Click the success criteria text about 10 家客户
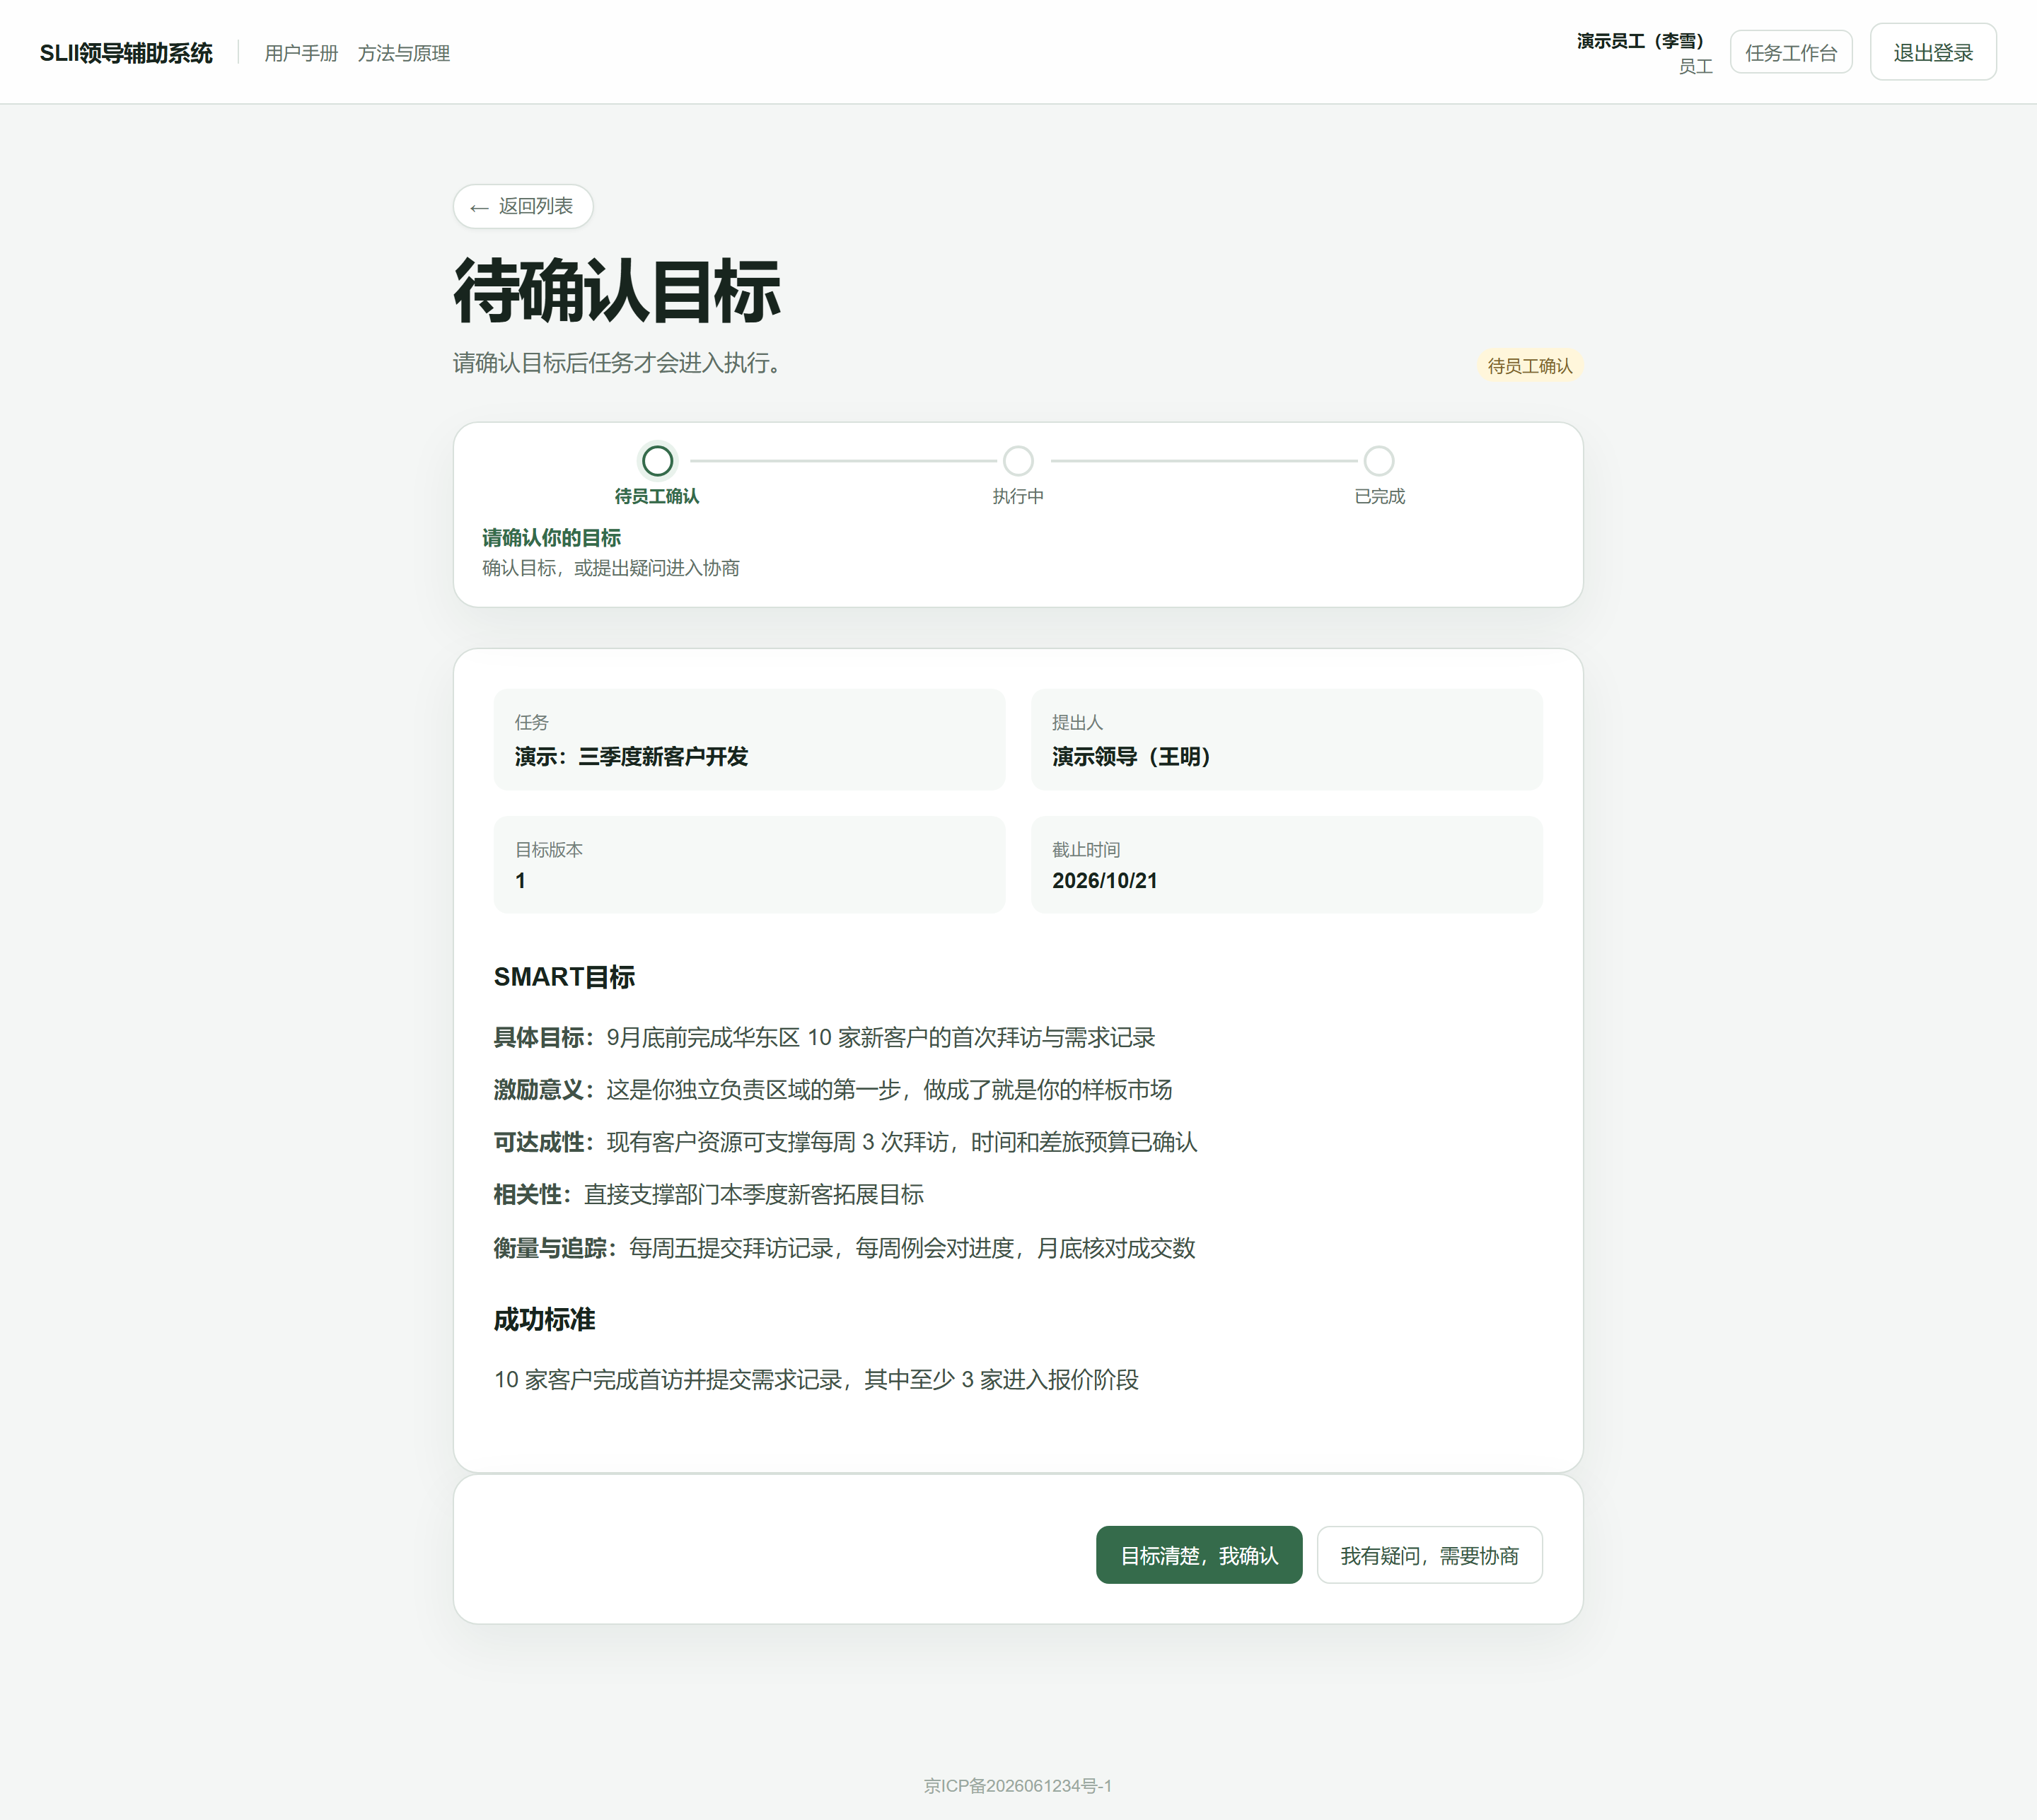 816,1380
